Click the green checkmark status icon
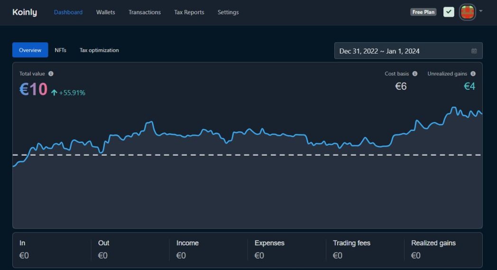The width and height of the screenshot is (497, 270). 449,12
